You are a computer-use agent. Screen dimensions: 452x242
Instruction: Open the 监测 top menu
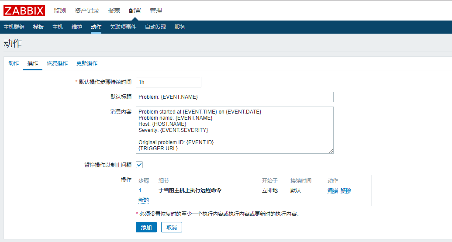(60, 10)
